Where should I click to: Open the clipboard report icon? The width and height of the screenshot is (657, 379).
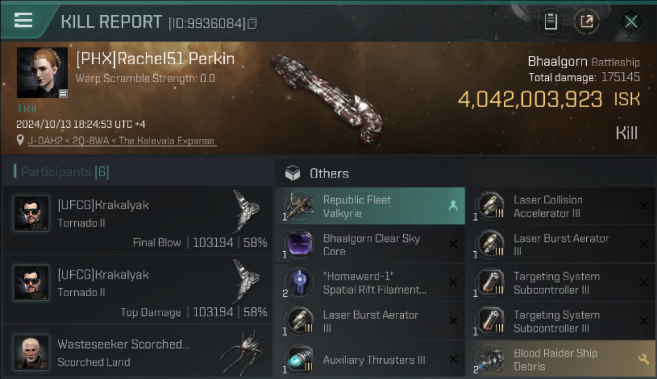pos(550,22)
